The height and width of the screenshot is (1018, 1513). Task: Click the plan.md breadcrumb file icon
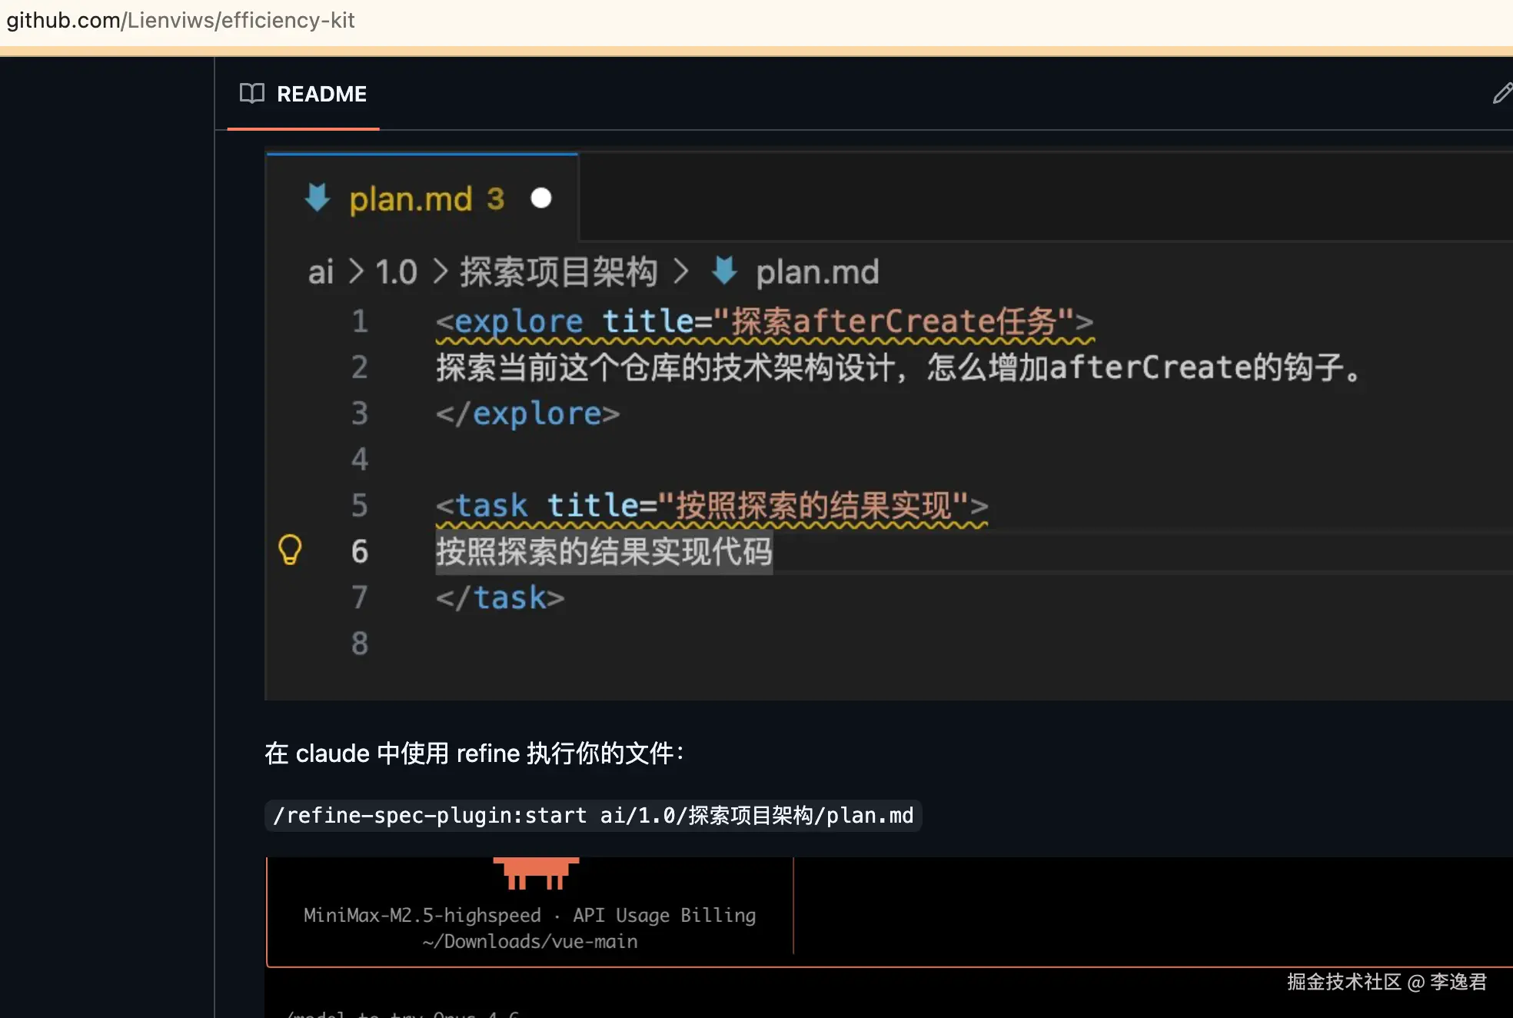point(724,271)
